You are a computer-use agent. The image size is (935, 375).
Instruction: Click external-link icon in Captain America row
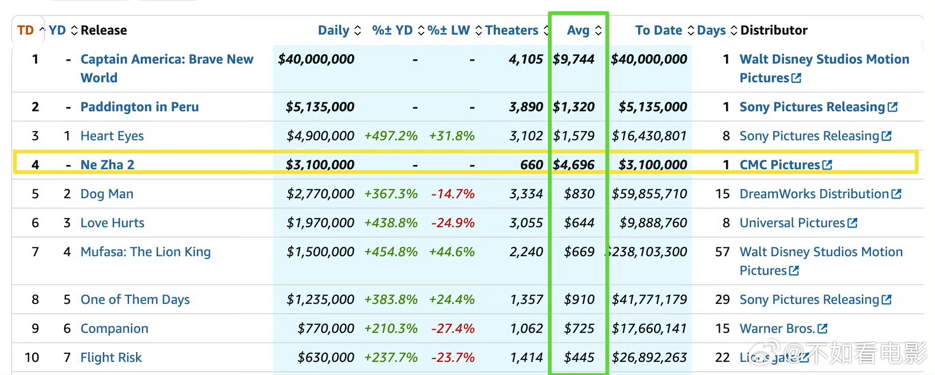pos(797,78)
